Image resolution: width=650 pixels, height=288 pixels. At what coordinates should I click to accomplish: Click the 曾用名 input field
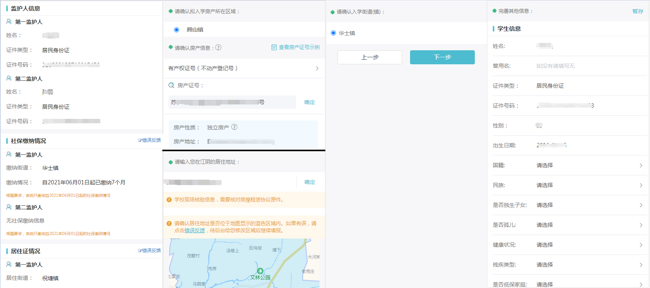(585, 66)
